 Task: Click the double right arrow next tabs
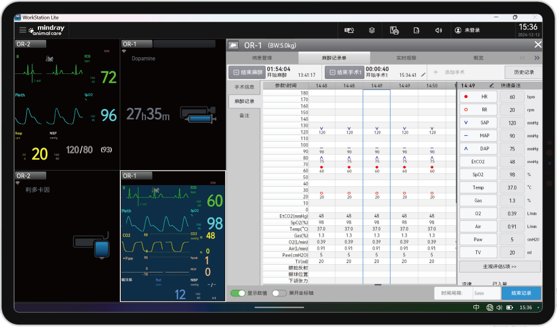537,58
